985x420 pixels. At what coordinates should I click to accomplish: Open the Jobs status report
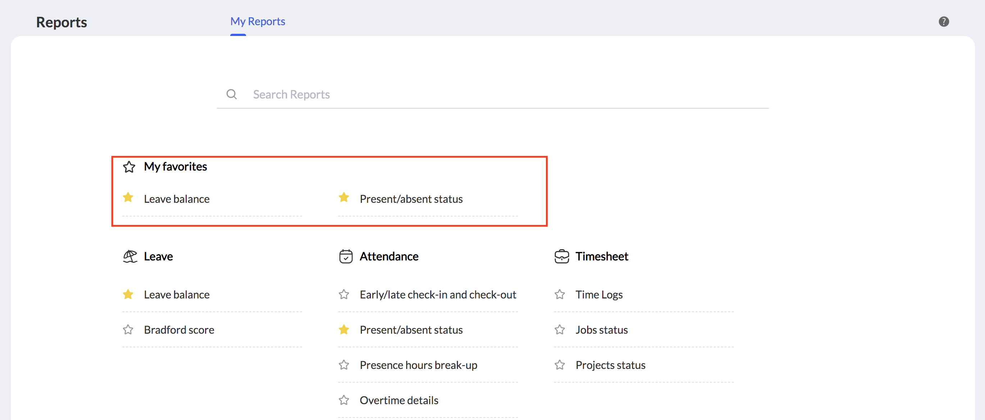click(602, 330)
